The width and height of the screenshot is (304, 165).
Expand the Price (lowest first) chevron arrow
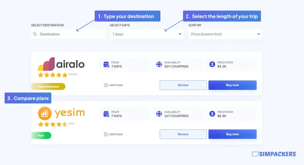pyautogui.click(x=258, y=34)
